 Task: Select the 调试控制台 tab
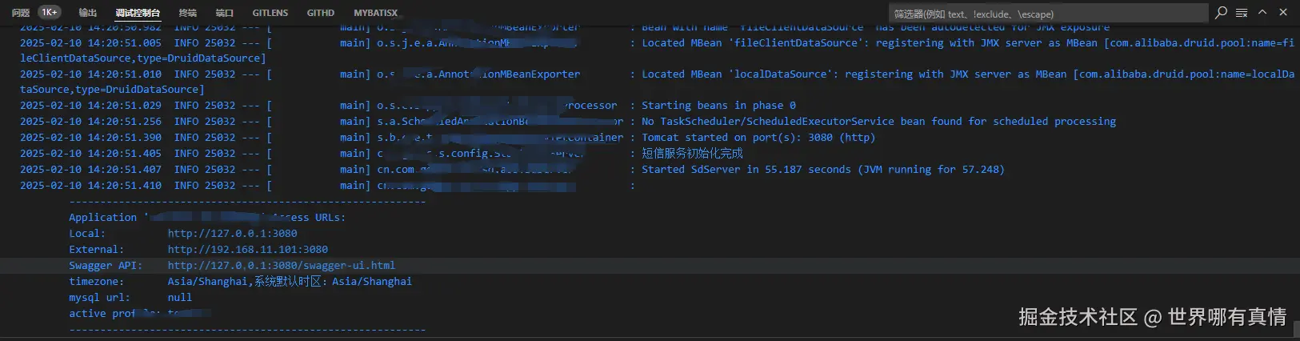point(138,13)
